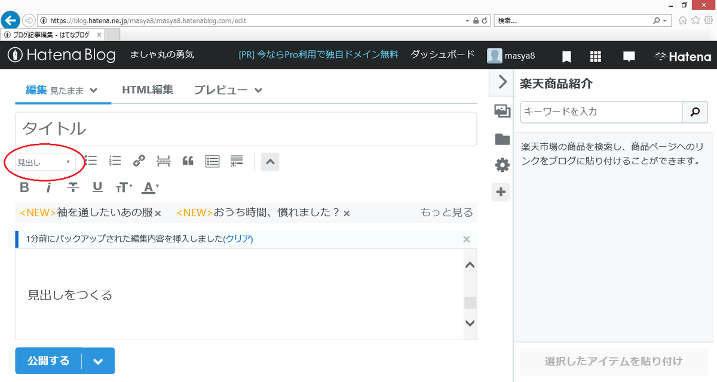Click into the body text 見出しをつくる

[x=70, y=295]
